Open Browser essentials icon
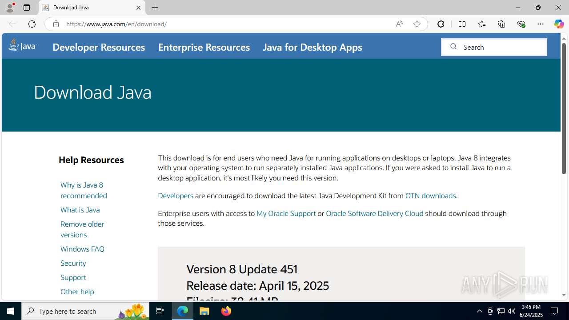Viewport: 569px width, 320px height. click(x=521, y=24)
